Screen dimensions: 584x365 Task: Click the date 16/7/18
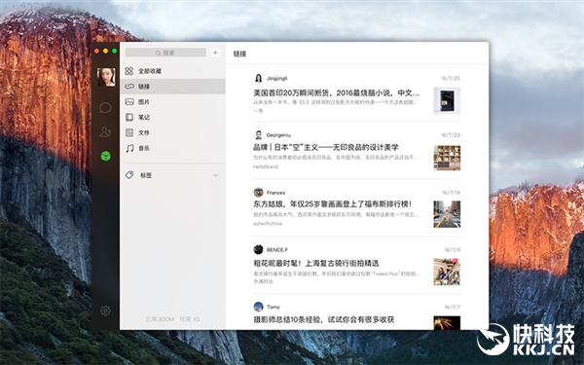(452, 193)
